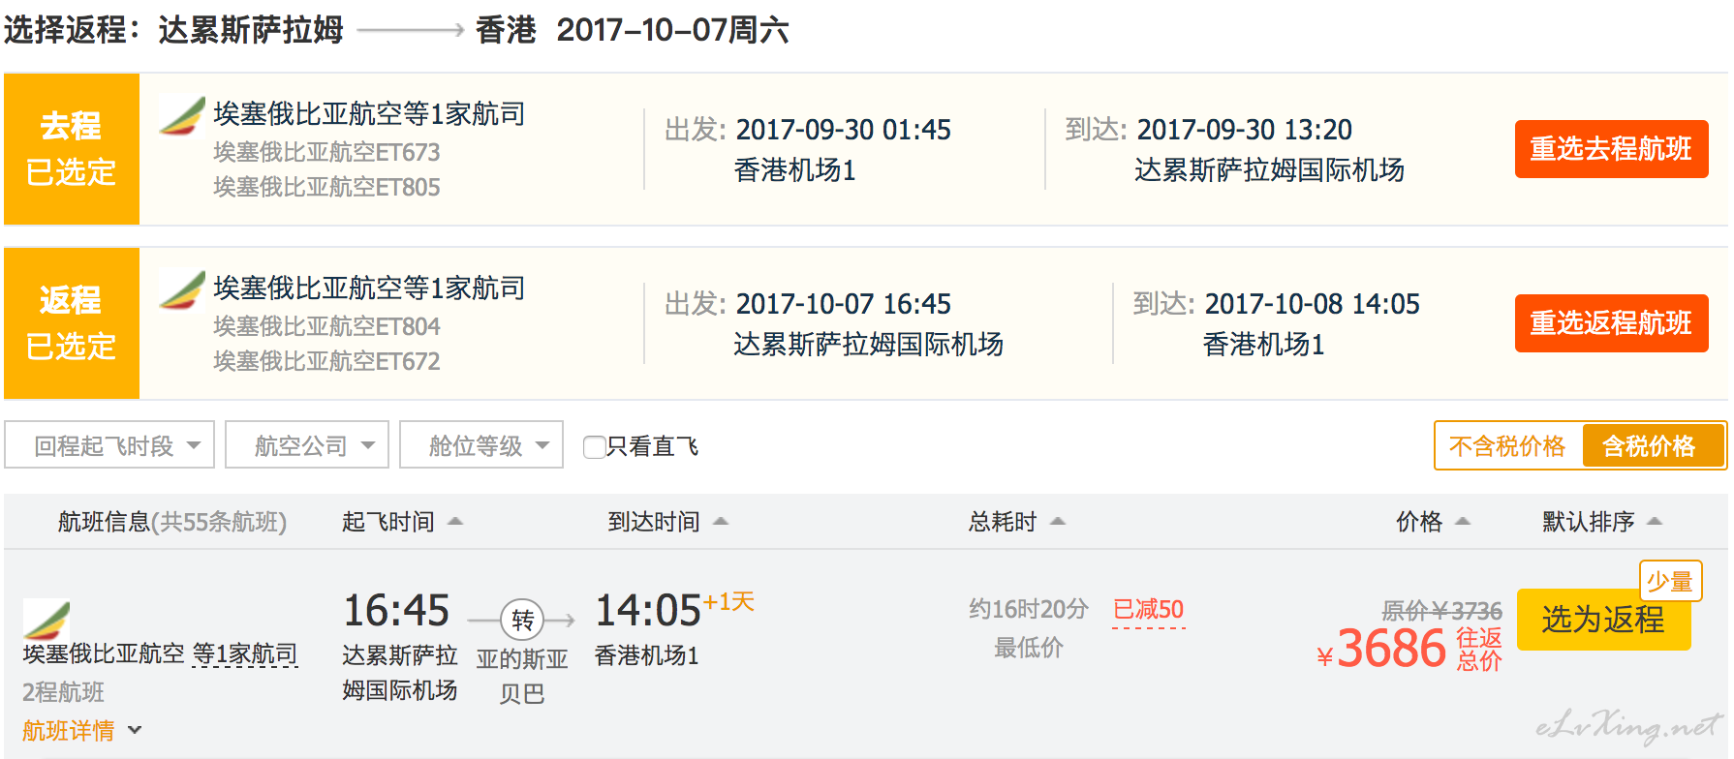Image resolution: width=1734 pixels, height=759 pixels.
Task: Sort by 默认排序 column header
Action: 1601,522
